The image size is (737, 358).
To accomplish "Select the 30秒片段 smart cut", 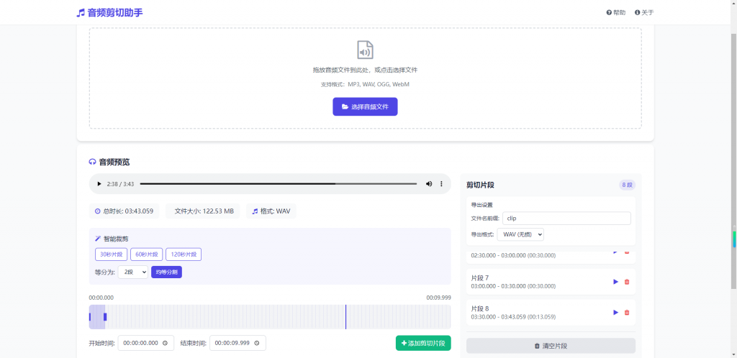I will pos(111,254).
